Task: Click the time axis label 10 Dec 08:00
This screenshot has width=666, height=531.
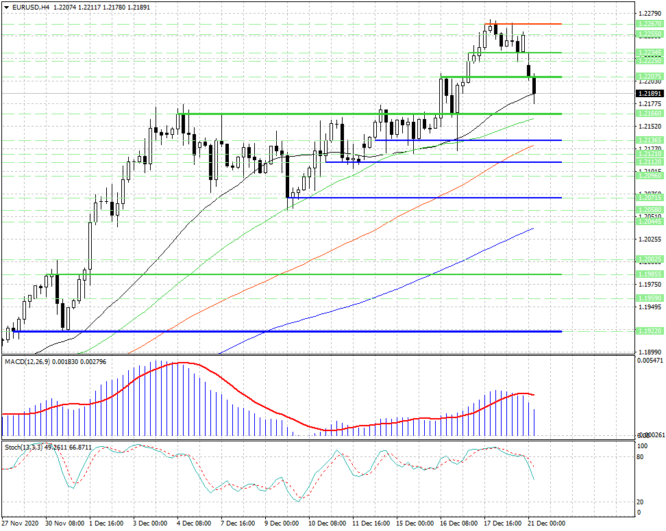Action: 327,523
